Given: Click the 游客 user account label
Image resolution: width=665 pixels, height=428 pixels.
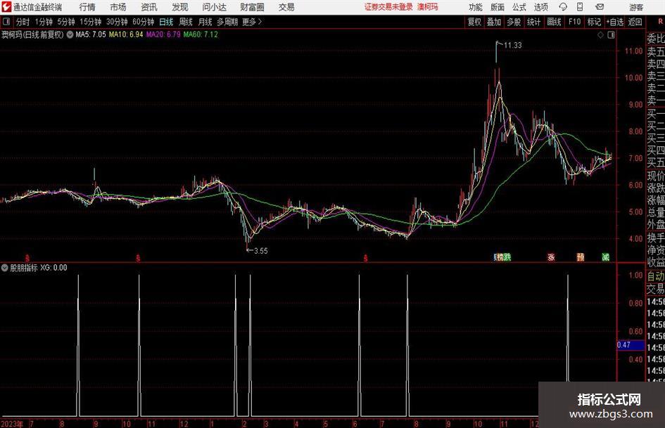Looking at the screenshot, I should pyautogui.click(x=636, y=7).
